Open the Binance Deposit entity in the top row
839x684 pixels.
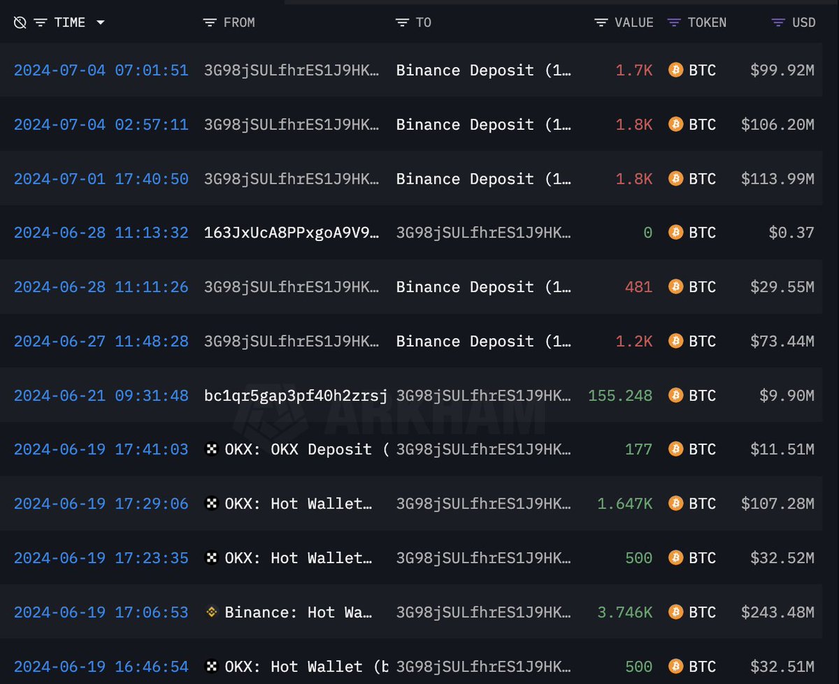[482, 70]
